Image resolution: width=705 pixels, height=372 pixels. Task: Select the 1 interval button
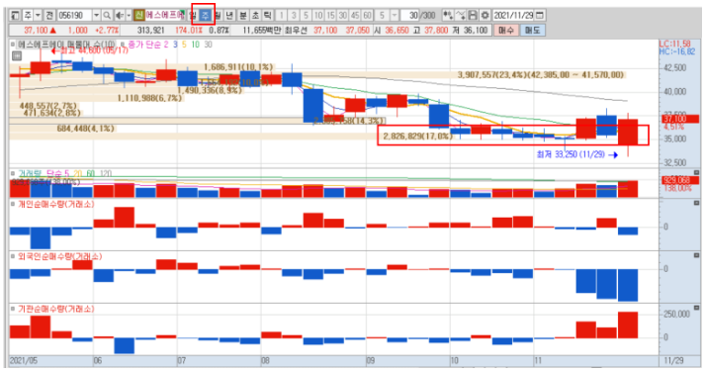tap(282, 15)
